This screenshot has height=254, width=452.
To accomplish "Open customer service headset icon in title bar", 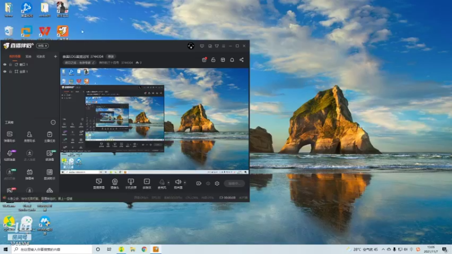I will [x=191, y=46].
